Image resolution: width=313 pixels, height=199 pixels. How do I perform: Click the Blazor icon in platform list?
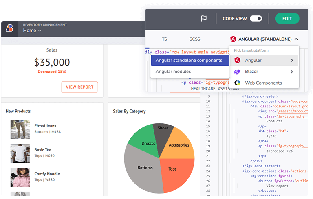point(237,72)
